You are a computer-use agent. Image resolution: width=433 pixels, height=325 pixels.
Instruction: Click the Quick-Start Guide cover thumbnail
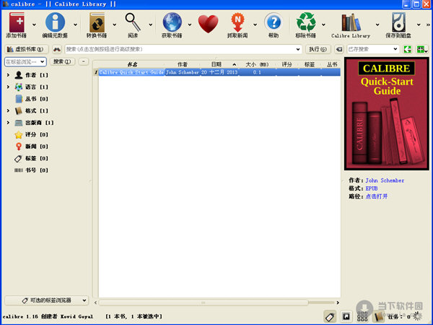coord(387,113)
